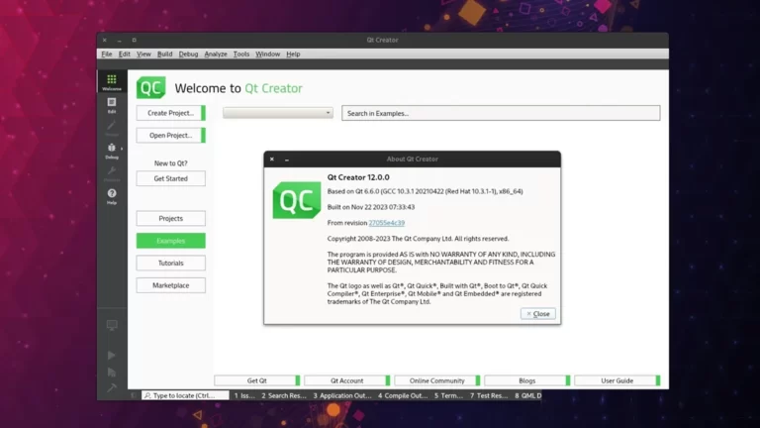Image resolution: width=760 pixels, height=428 pixels.
Task: Open the Build menu
Action: pyautogui.click(x=165, y=53)
